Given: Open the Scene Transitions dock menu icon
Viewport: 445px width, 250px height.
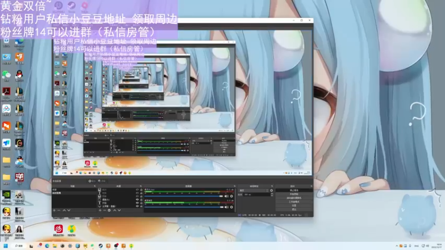Looking at the screenshot, I should (272, 186).
